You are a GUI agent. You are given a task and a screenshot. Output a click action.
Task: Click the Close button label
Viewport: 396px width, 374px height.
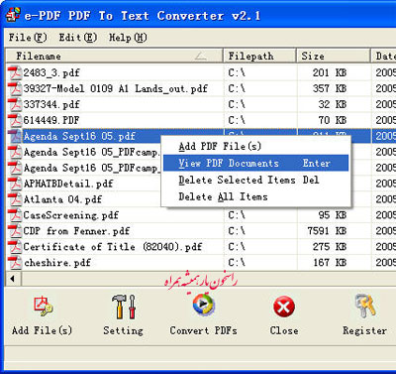(x=284, y=330)
